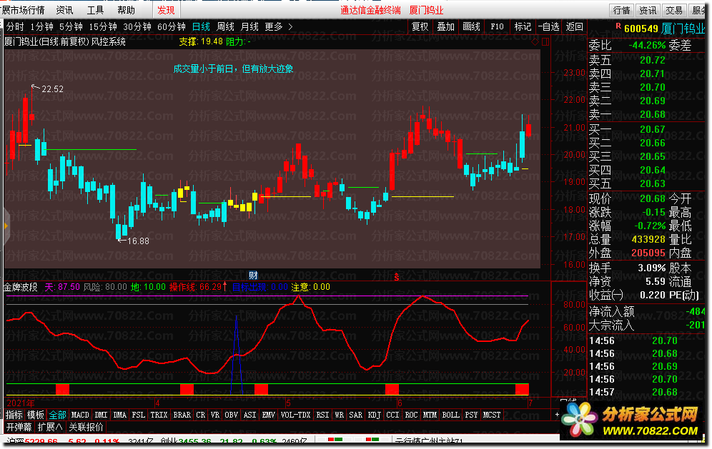Switch indicator to FSL
This screenshot has height=449, width=712.
click(139, 415)
